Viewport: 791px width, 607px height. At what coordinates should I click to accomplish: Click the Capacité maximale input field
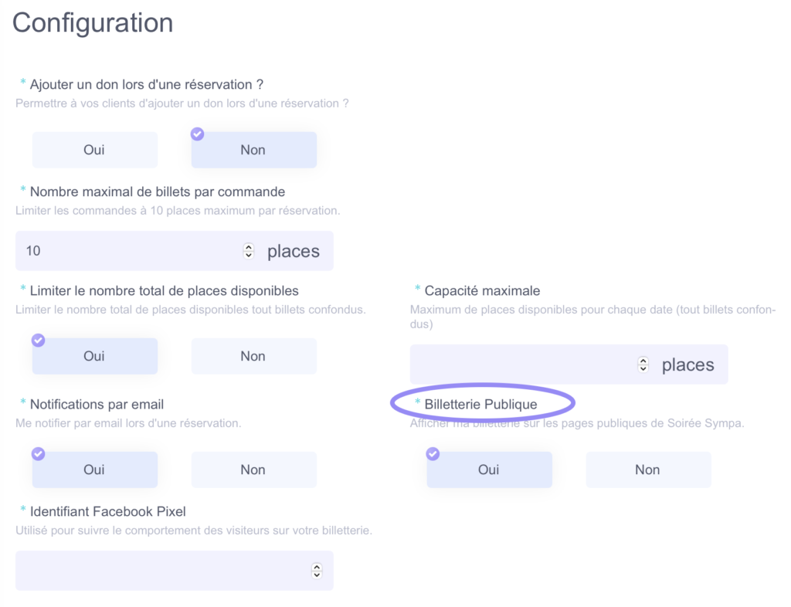point(569,365)
